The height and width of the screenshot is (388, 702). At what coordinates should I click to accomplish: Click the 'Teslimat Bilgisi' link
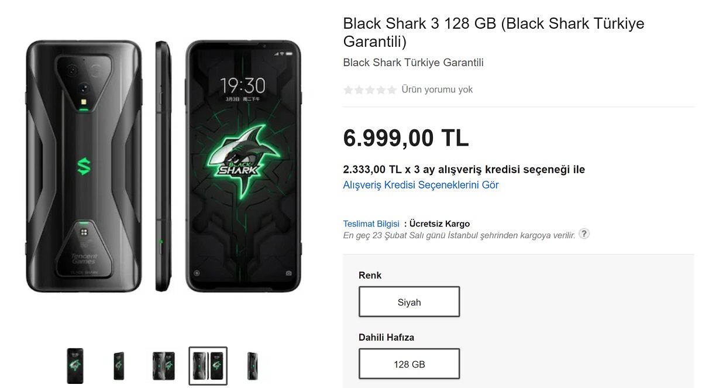tap(371, 224)
